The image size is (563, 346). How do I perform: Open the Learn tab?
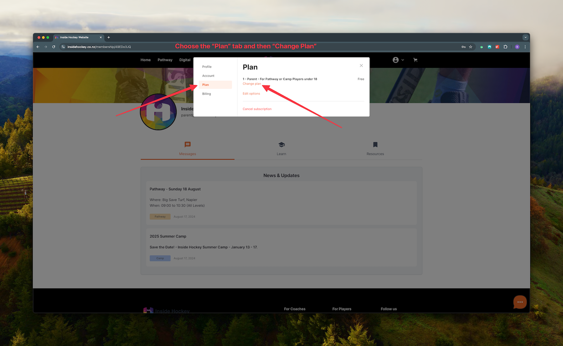point(281,149)
